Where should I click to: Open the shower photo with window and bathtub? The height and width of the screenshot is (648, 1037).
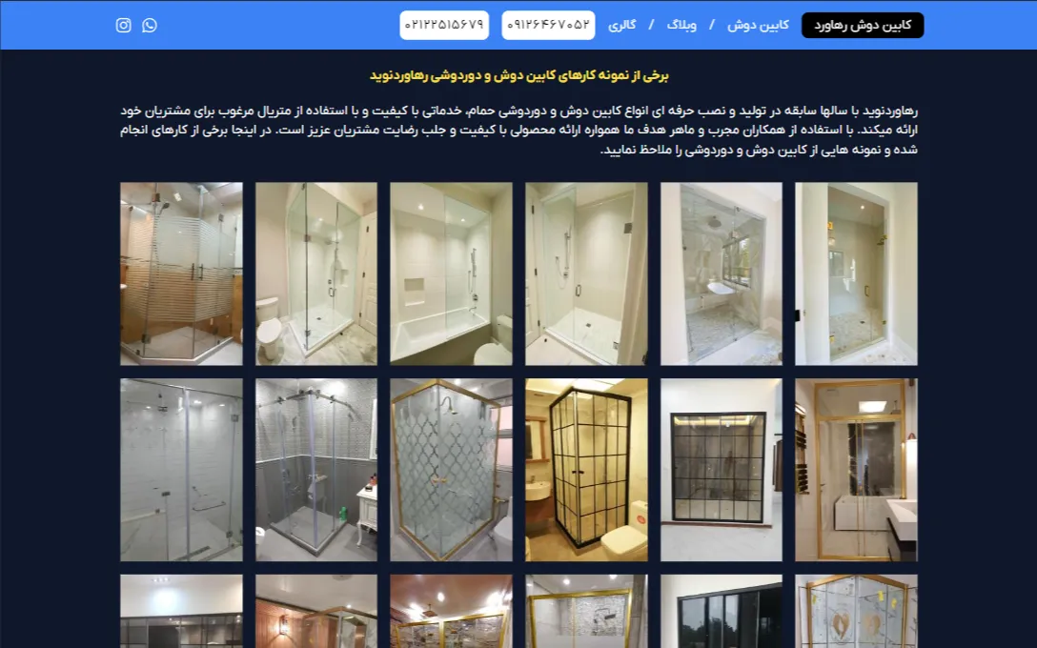click(721, 273)
